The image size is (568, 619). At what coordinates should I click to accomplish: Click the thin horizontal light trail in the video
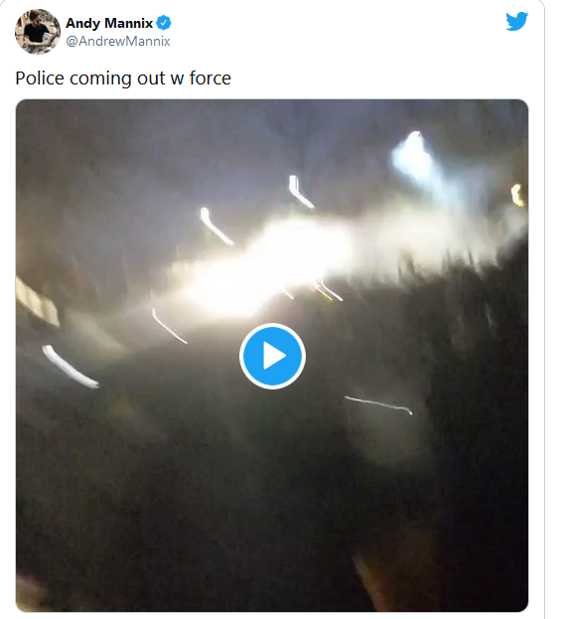click(x=378, y=405)
